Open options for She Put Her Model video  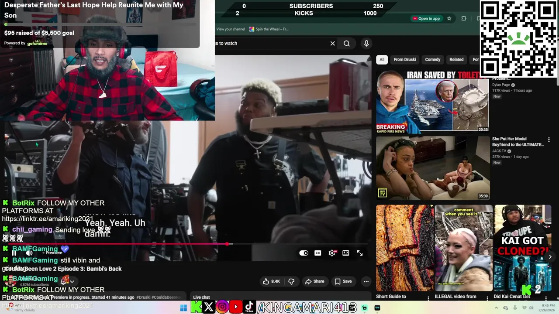click(549, 140)
